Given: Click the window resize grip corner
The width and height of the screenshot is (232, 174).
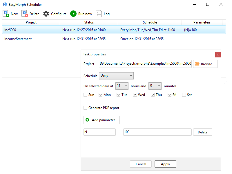Looking at the screenshot, I should click(226, 83).
